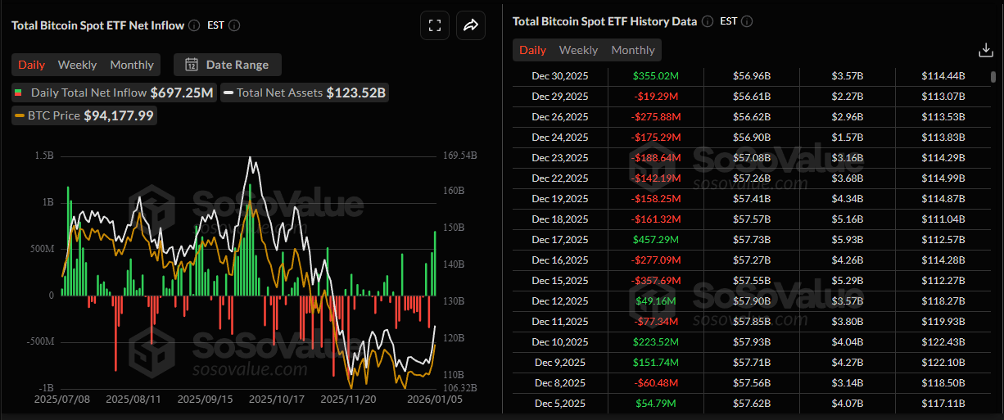This screenshot has height=420, width=1004.
Task: Click the -$357.69M outflow value
Action: click(656, 281)
